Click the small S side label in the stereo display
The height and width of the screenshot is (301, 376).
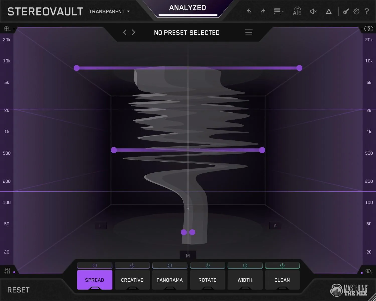(x=188, y=209)
